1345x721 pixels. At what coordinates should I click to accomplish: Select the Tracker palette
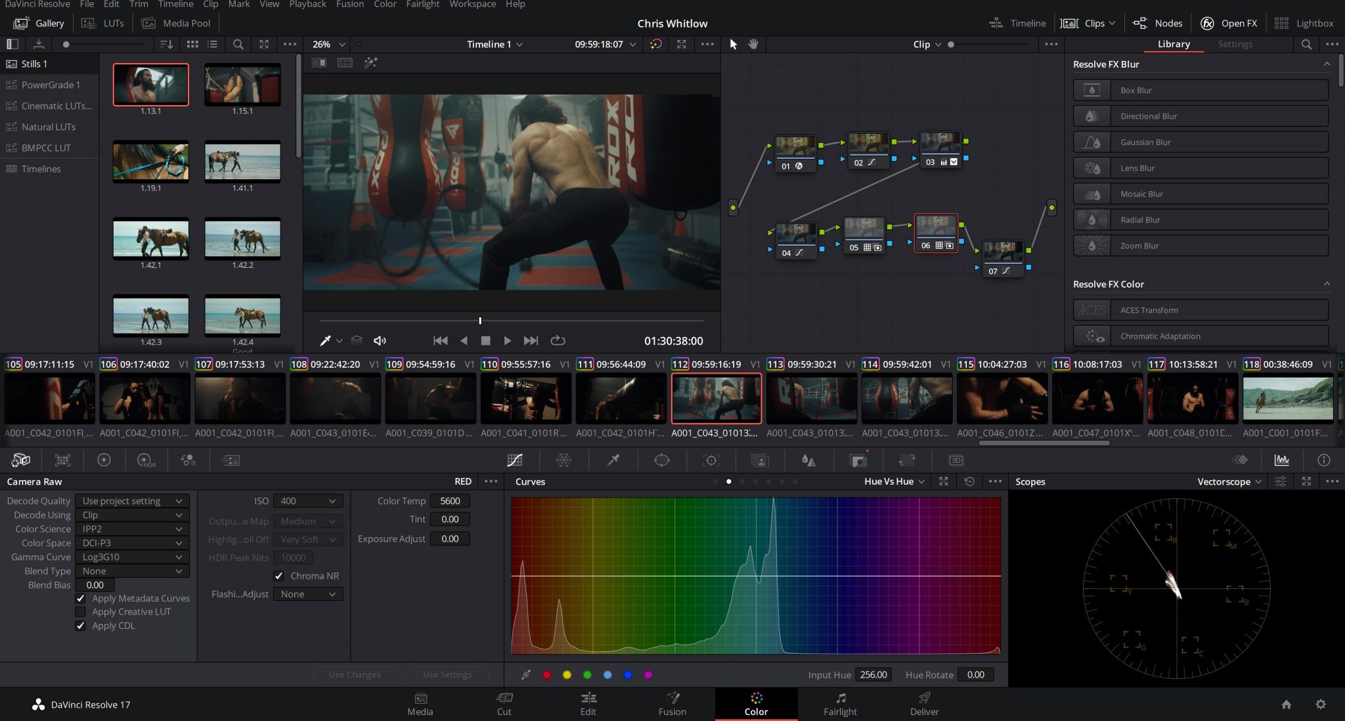tap(711, 460)
